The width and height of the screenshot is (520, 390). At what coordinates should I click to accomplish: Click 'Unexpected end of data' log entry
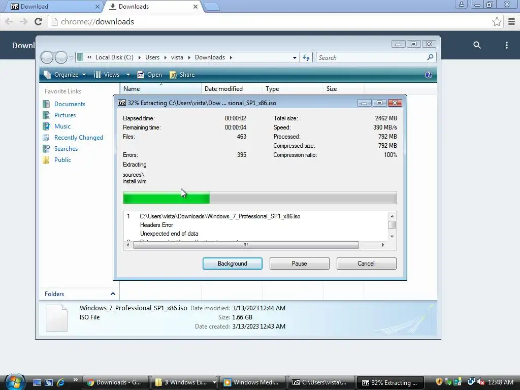click(x=169, y=234)
